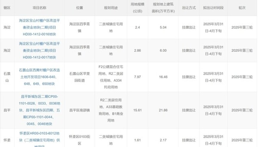Screen dimensions: 260x147
Task: Click the 石景山区苹果园街道 location cell
Action: tap(79, 77)
